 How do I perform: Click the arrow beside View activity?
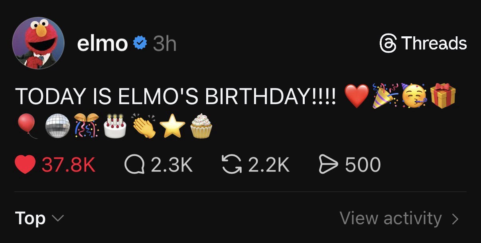455,219
